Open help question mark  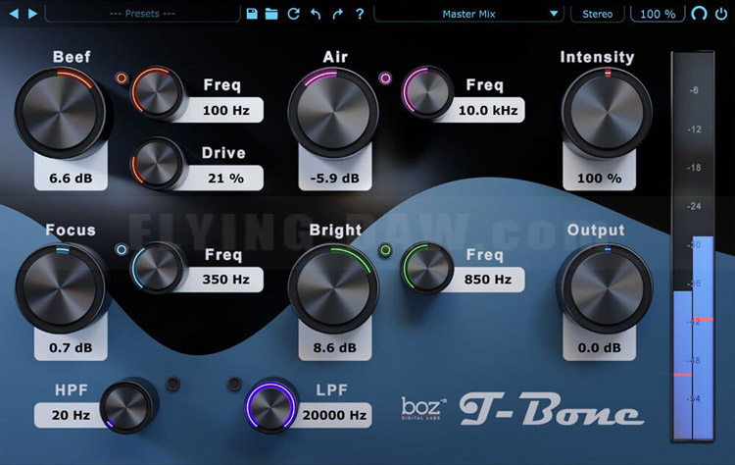[360, 14]
